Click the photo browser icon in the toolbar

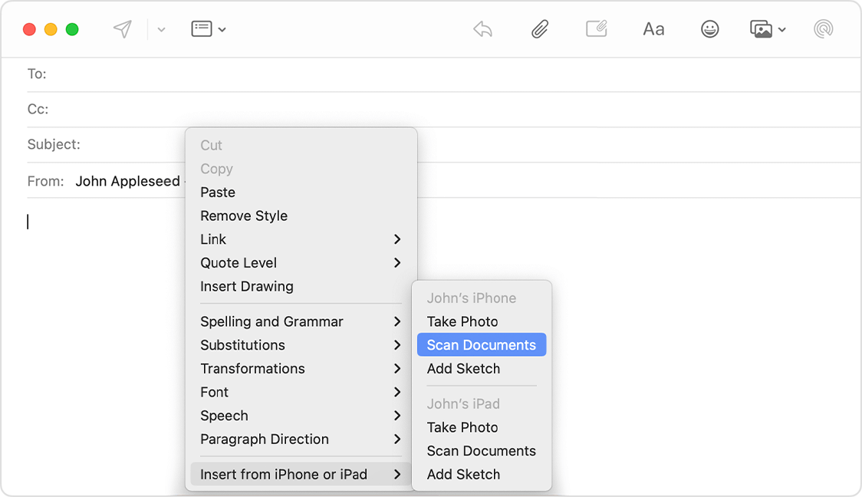tap(762, 28)
